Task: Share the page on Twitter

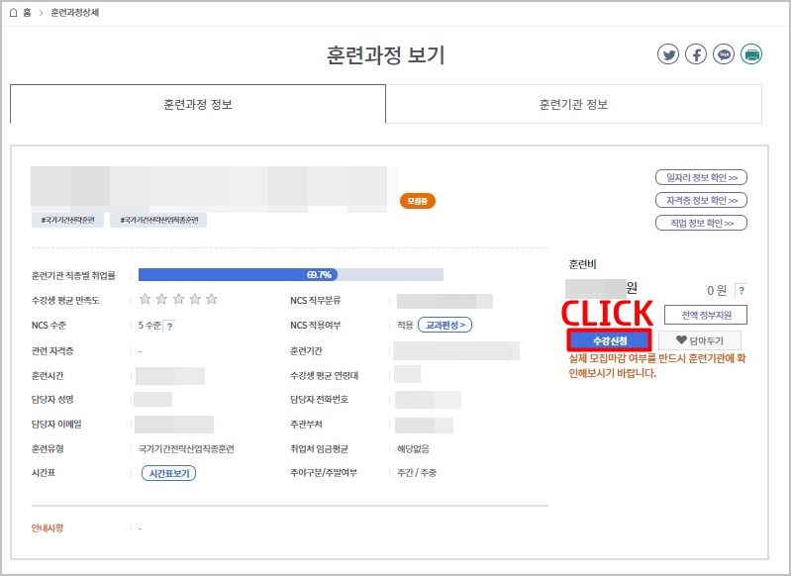Action: pyautogui.click(x=668, y=54)
